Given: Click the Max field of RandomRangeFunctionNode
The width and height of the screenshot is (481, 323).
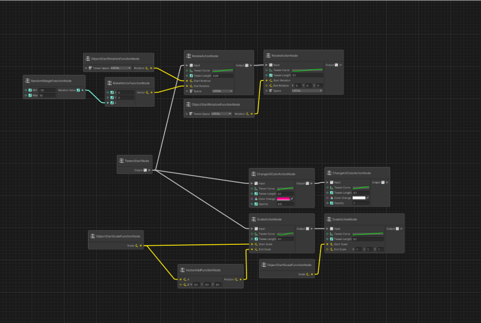Looking at the screenshot, I should coord(47,95).
